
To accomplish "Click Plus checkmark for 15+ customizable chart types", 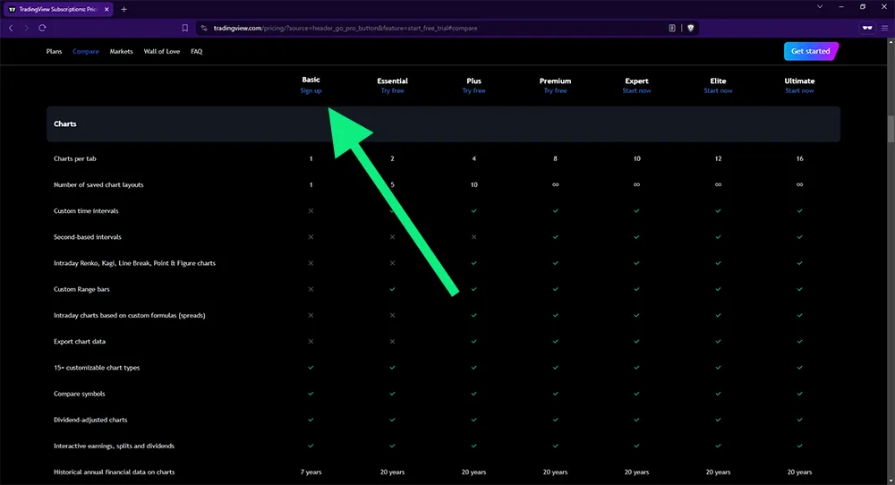I will tap(473, 368).
